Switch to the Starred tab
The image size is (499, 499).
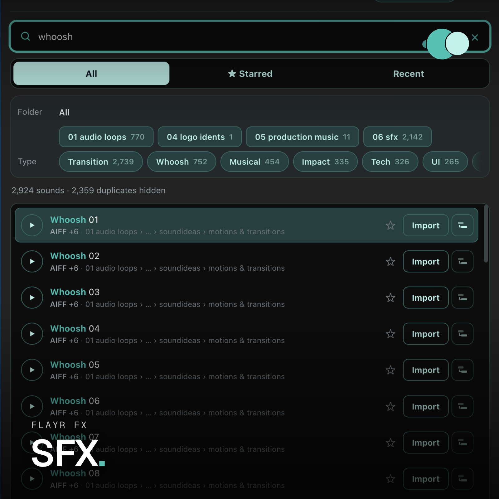pyautogui.click(x=250, y=74)
